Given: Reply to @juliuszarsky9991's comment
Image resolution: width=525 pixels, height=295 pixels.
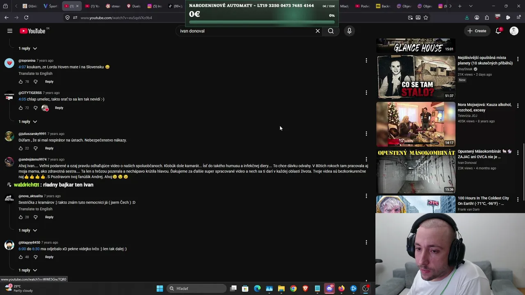Looking at the screenshot, I should 49,148.
